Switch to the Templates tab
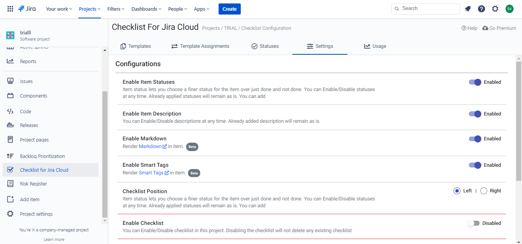Image resolution: width=522 pixels, height=244 pixels. pos(136,46)
